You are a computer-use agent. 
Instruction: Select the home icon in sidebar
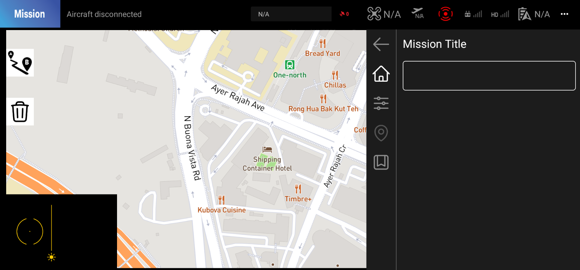pos(381,73)
